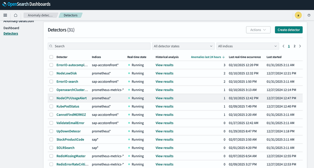Check the ValidateEmailError row checkbox
The image size is (314, 168).
[51, 123]
